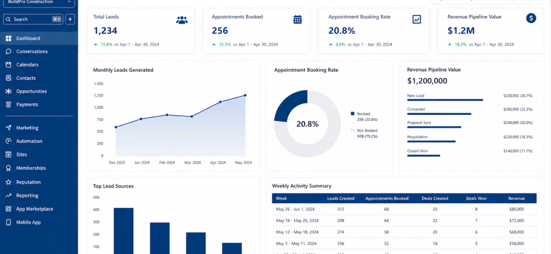
Task: Open the Conversations chat bubble icon
Action: click(x=9, y=52)
